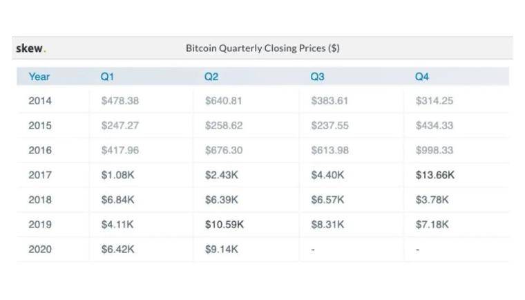Click the Bitcoin Quarterly Closing Prices title

[262, 48]
